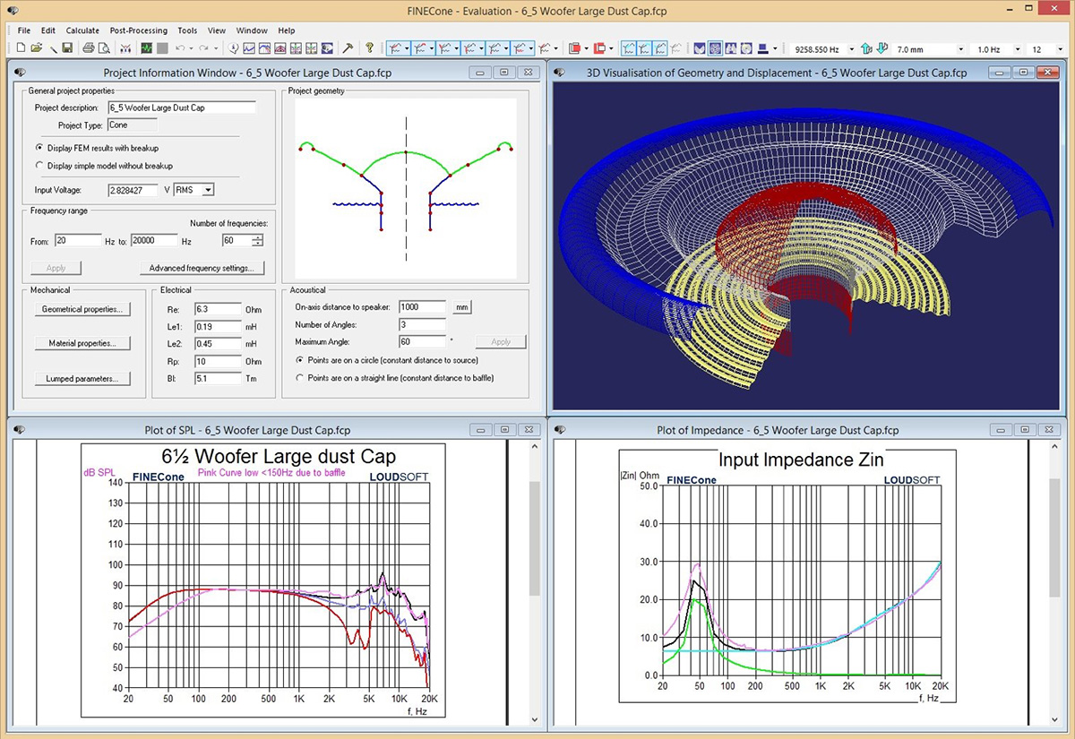Open the color swatch dropdown arrow in the toolbar

point(776,48)
